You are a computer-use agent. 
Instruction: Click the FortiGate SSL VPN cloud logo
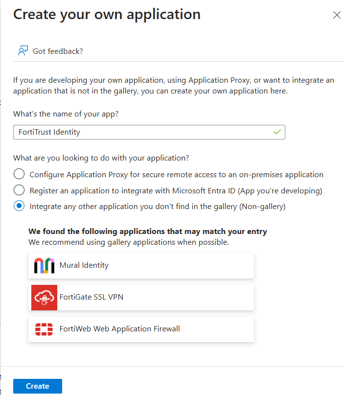tap(43, 297)
